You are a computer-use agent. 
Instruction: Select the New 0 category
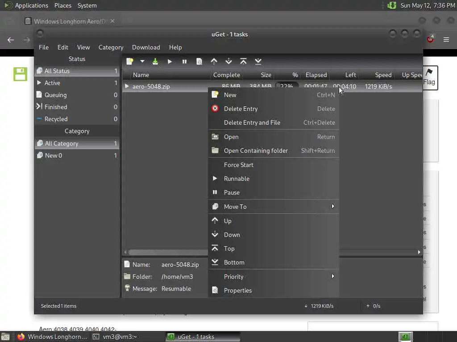point(77,155)
